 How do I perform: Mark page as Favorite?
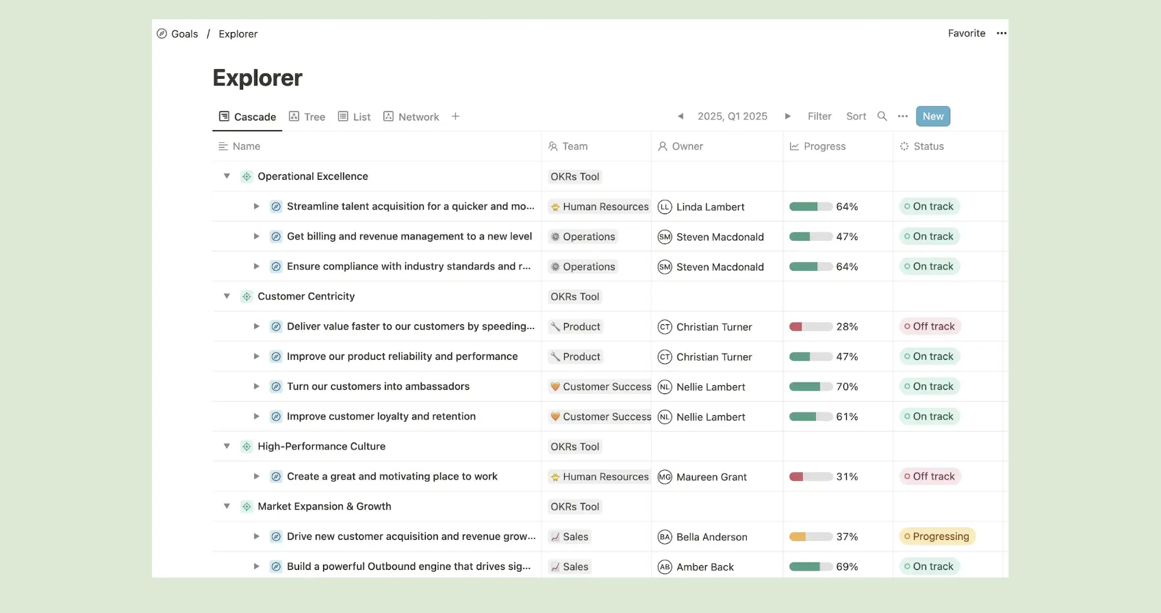967,33
